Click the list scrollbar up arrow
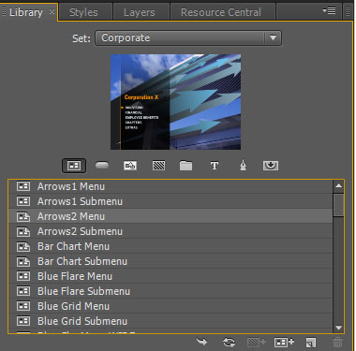This screenshot has width=356, height=351. 338,186
